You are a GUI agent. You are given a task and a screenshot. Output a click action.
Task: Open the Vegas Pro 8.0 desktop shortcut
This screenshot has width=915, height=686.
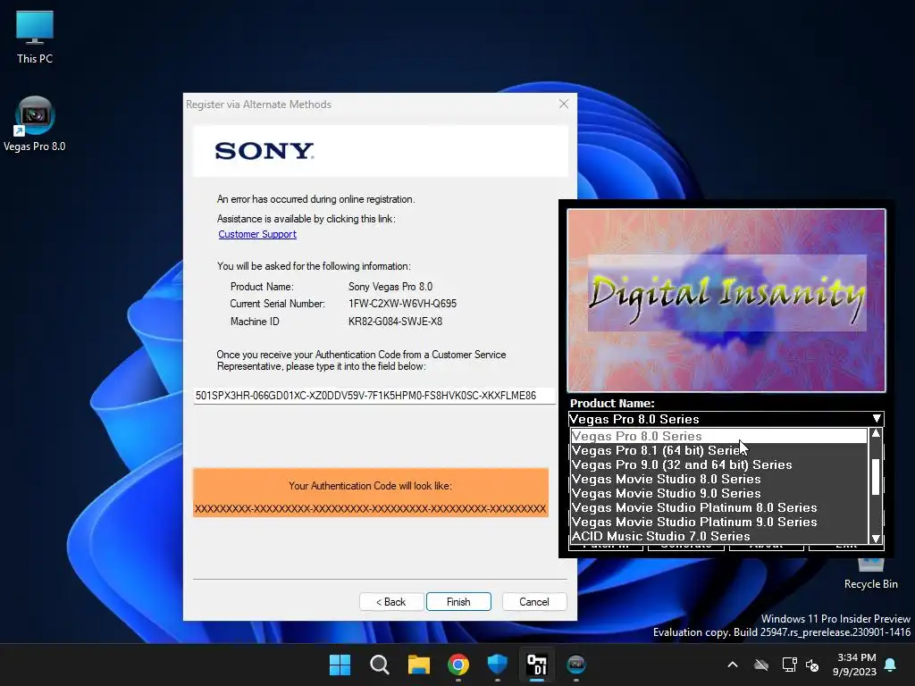pyautogui.click(x=35, y=123)
